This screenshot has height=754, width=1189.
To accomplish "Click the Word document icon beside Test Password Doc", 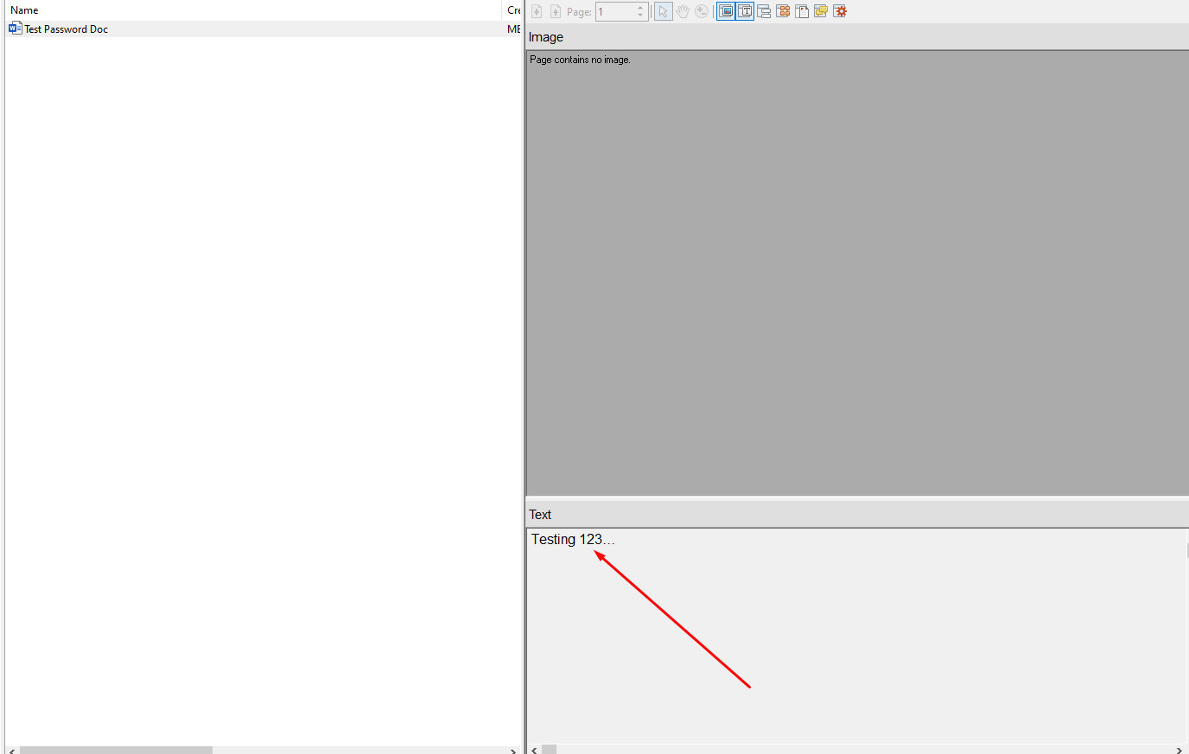I will (15, 29).
